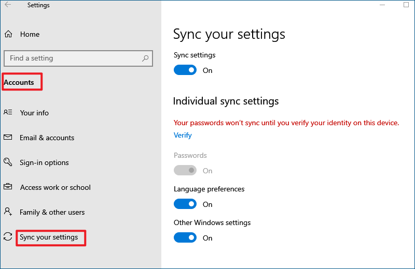Select Sync your settings in sidebar
Image resolution: width=415 pixels, height=269 pixels.
coord(49,237)
